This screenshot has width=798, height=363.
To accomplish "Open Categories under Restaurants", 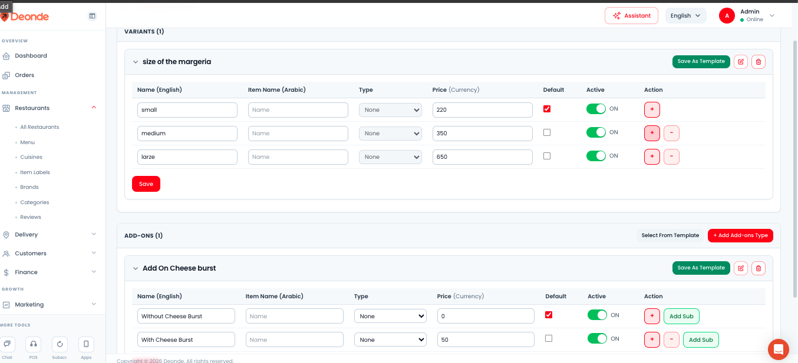I will point(35,202).
